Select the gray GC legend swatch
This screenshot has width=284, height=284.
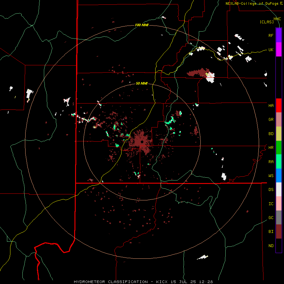click(x=279, y=217)
